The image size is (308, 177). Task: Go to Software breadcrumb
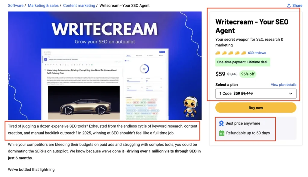tap(16, 5)
